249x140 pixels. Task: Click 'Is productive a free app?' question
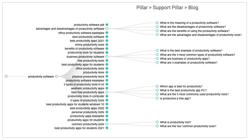157,98
